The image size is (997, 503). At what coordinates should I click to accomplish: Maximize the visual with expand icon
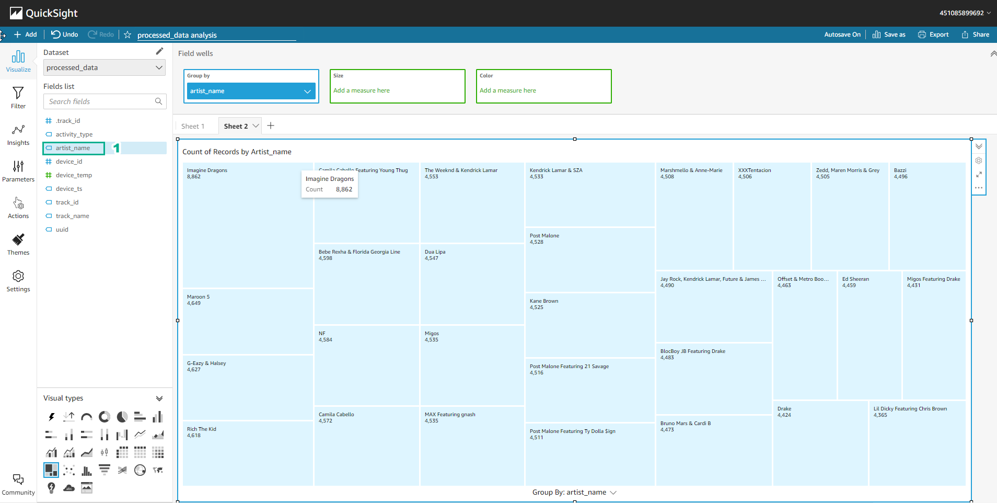pyautogui.click(x=979, y=174)
